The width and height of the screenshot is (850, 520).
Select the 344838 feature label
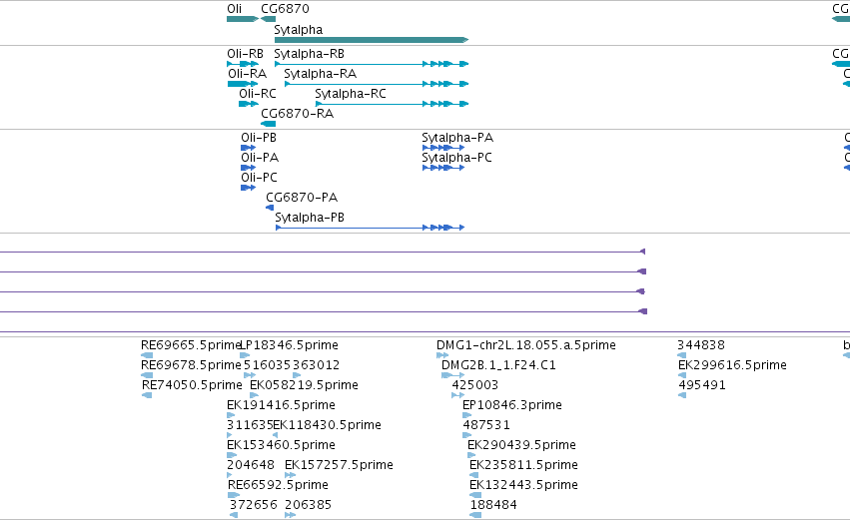click(x=701, y=345)
